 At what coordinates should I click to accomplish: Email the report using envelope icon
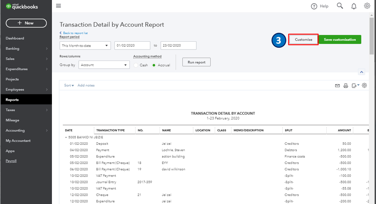point(338,86)
